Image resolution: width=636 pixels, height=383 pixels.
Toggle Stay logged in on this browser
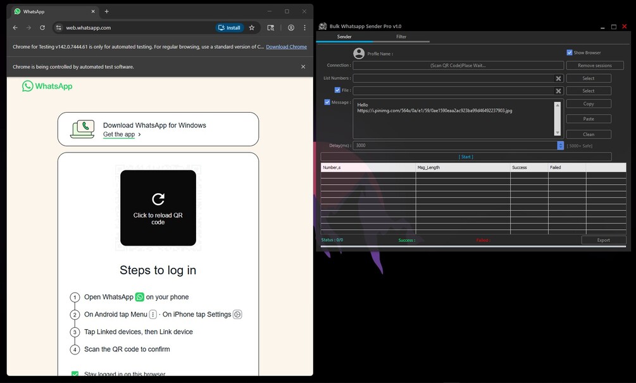[x=75, y=374]
